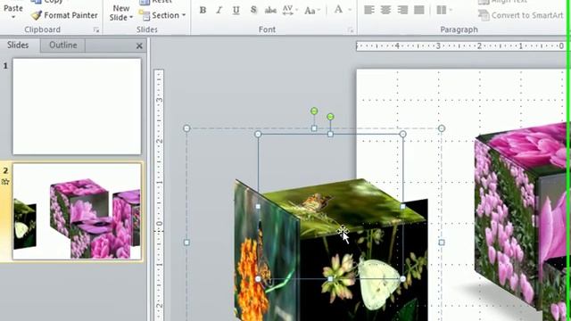Click right-middle handle of dashed selection box

442,243
